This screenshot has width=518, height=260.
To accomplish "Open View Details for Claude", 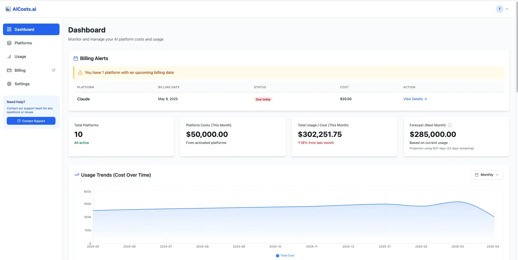I will click(415, 99).
